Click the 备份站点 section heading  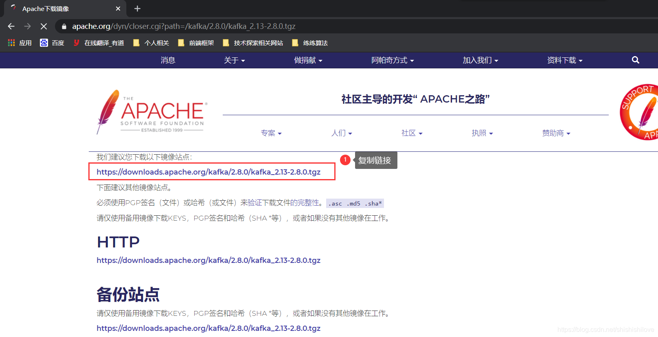pos(128,294)
